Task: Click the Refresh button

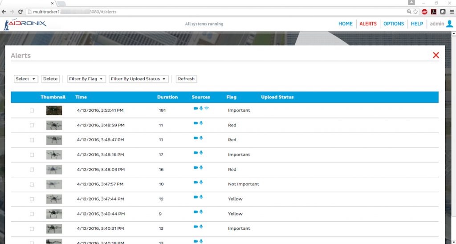Action: [187, 79]
